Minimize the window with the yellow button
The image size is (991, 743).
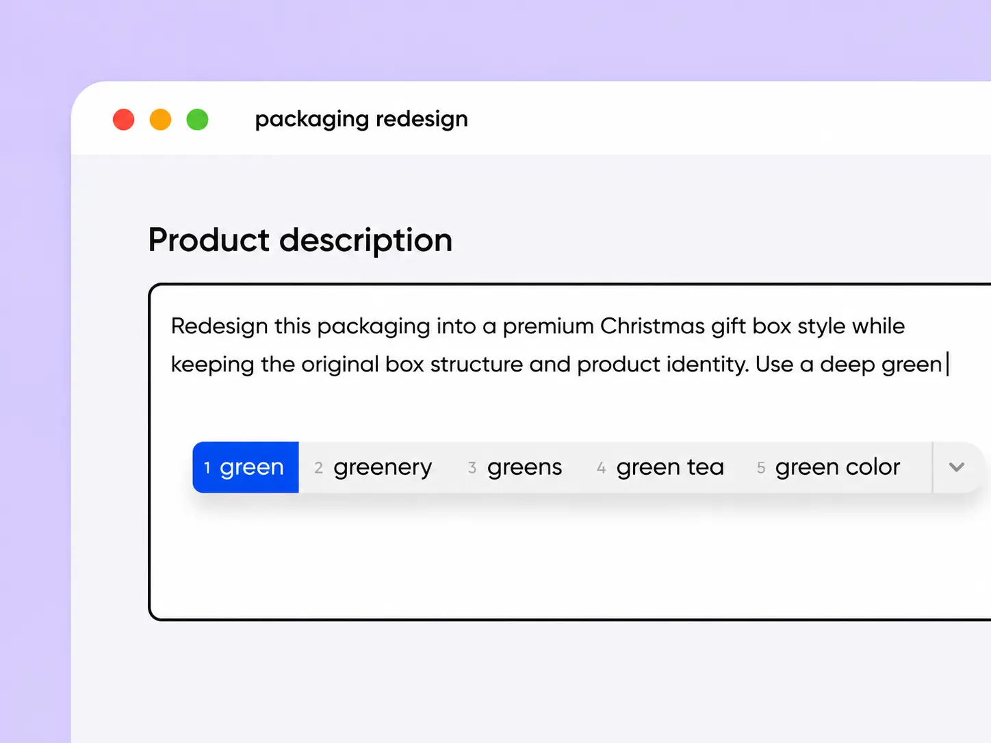click(x=161, y=119)
